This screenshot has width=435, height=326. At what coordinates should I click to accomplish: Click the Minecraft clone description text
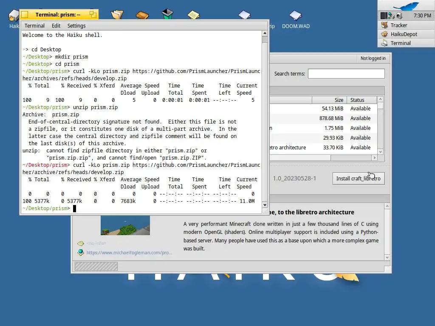(x=281, y=236)
